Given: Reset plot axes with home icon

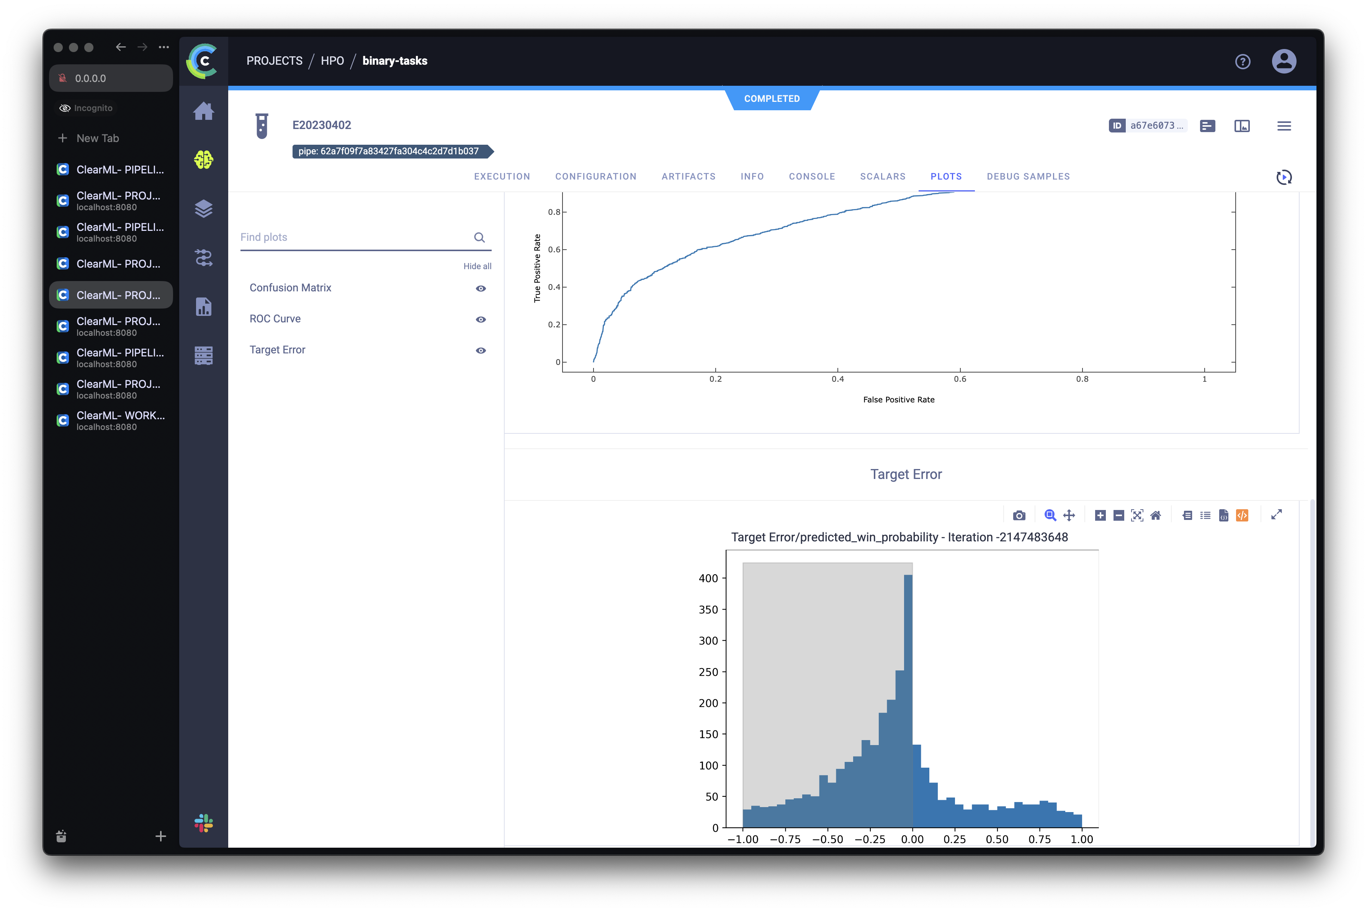Looking at the screenshot, I should pos(1155,515).
